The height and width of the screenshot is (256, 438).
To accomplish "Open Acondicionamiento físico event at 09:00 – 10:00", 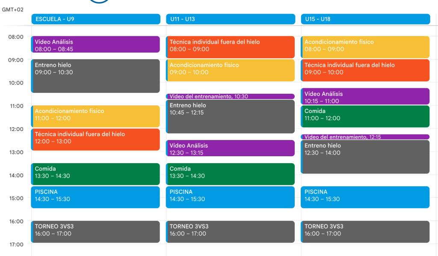I will [230, 70].
